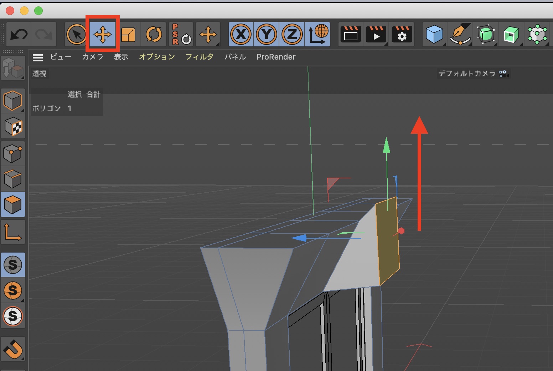Image resolution: width=553 pixels, height=371 pixels.
Task: Toggle the Y axis lock
Action: [x=267, y=35]
